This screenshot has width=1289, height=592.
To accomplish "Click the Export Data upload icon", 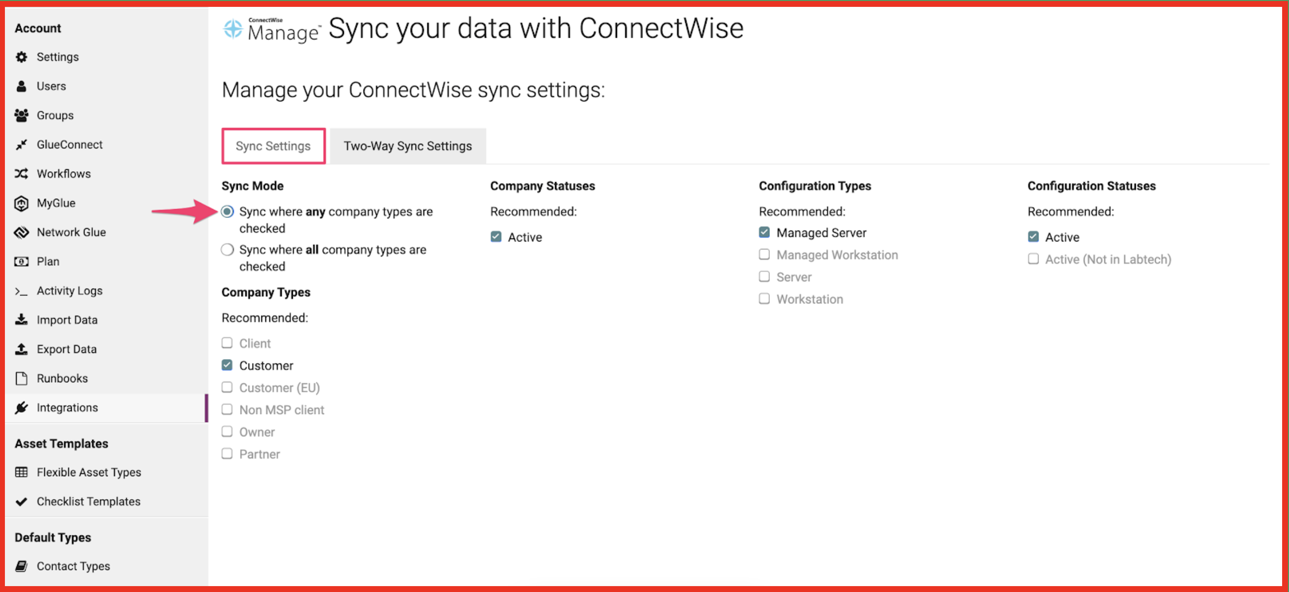I will pyautogui.click(x=21, y=349).
